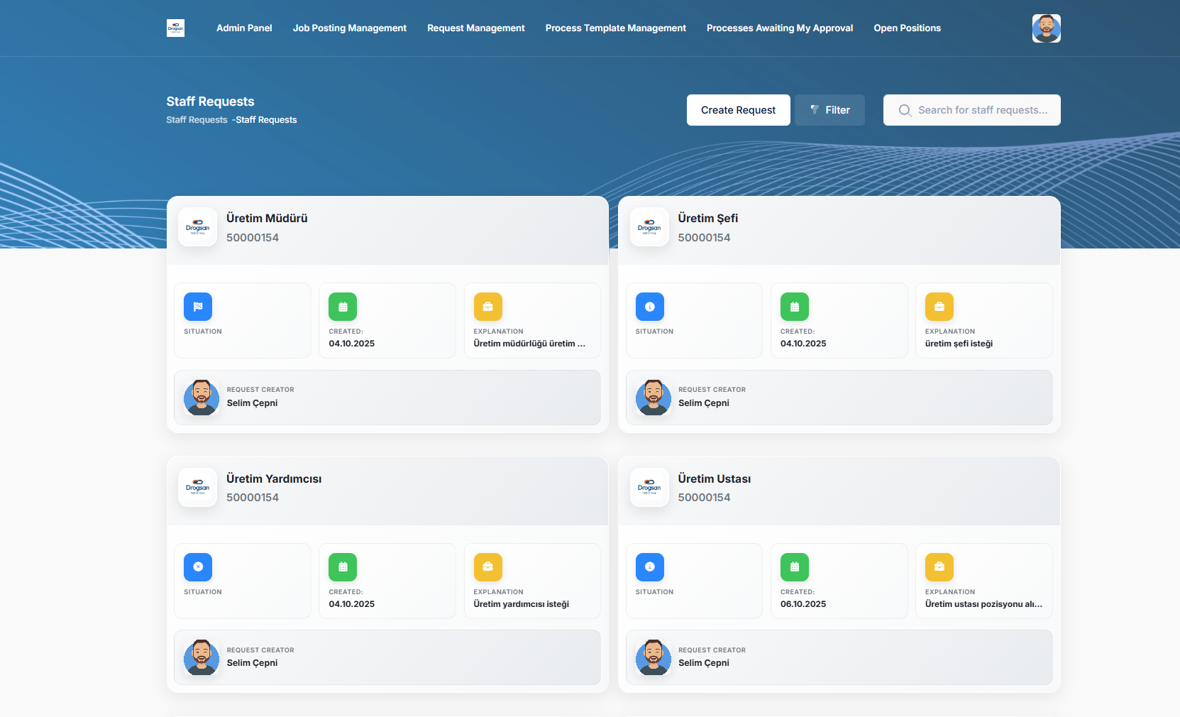
Task: Click the green calendar icon on Üretim Ustası
Action: [x=794, y=567]
